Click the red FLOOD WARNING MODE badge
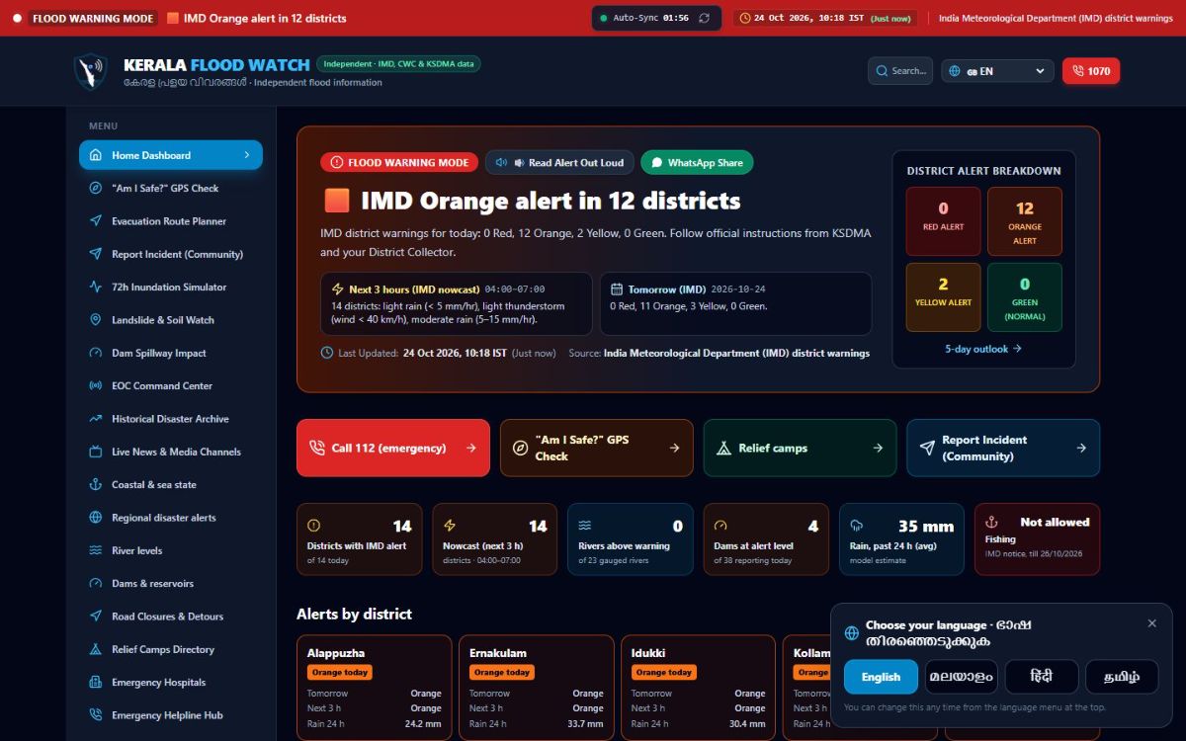The height and width of the screenshot is (741, 1186). tap(399, 163)
